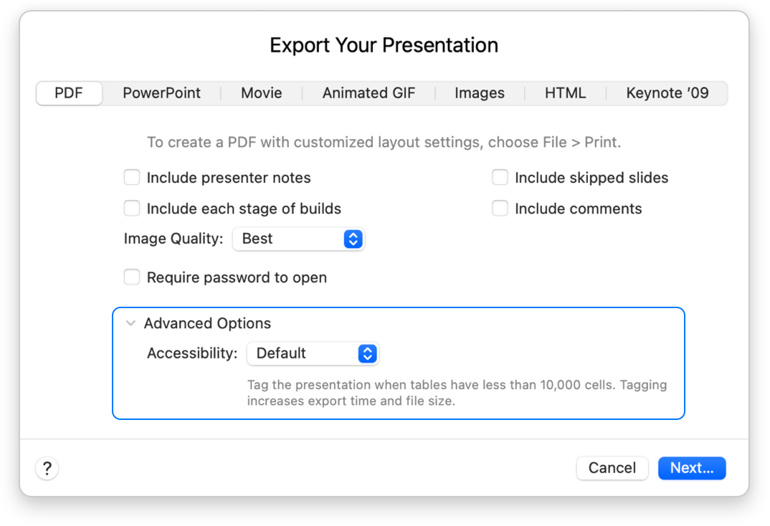770x526 pixels.
Task: Check Include each stage of builds
Action: pyautogui.click(x=132, y=208)
